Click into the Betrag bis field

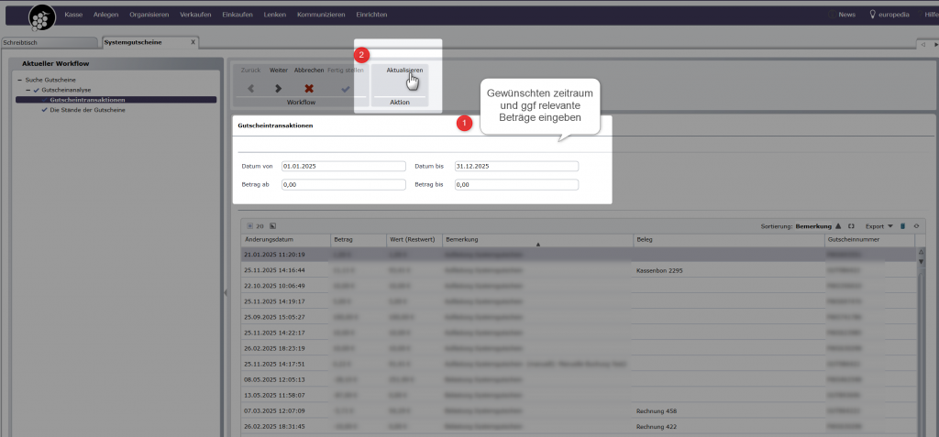coord(516,184)
